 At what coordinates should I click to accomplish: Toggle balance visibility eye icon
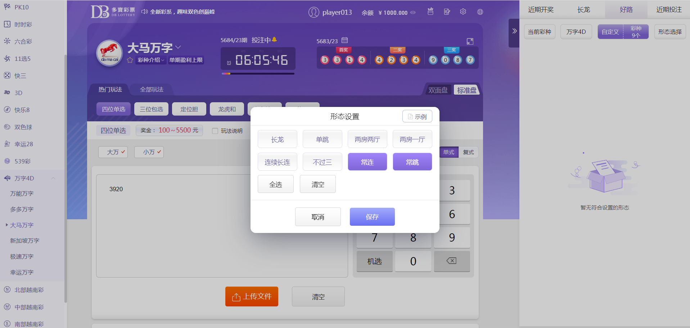[413, 13]
